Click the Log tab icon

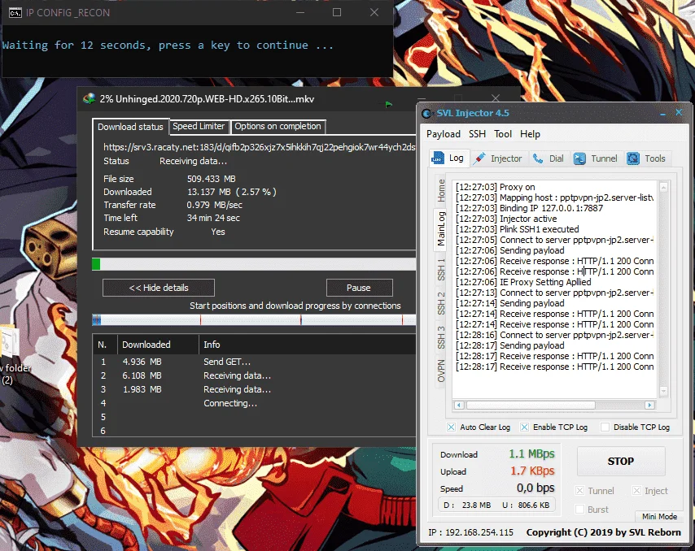pyautogui.click(x=438, y=158)
